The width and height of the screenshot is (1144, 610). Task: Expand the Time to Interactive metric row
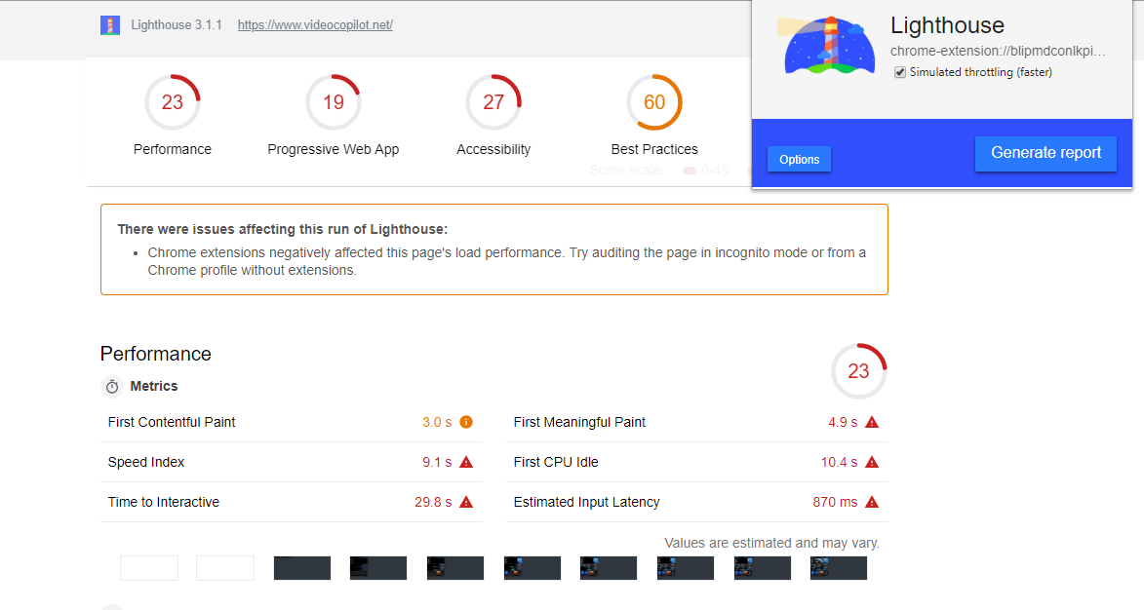pos(291,502)
